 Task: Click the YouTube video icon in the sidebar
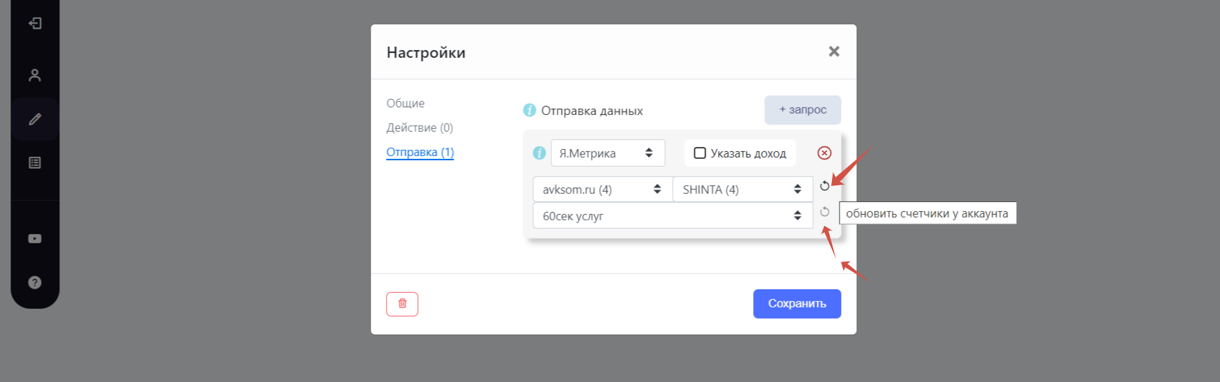click(35, 238)
